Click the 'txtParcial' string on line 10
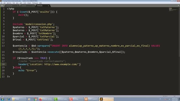The width and height of the screenshot is (180, 101). [47, 36]
